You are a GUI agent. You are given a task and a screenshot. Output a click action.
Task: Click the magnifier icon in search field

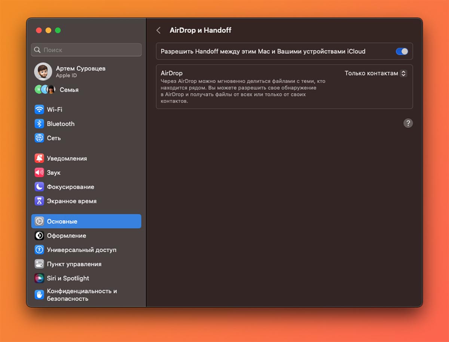click(37, 50)
